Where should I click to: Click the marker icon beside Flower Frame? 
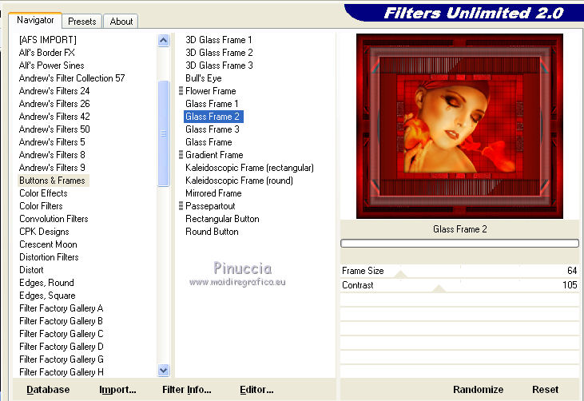[181, 91]
